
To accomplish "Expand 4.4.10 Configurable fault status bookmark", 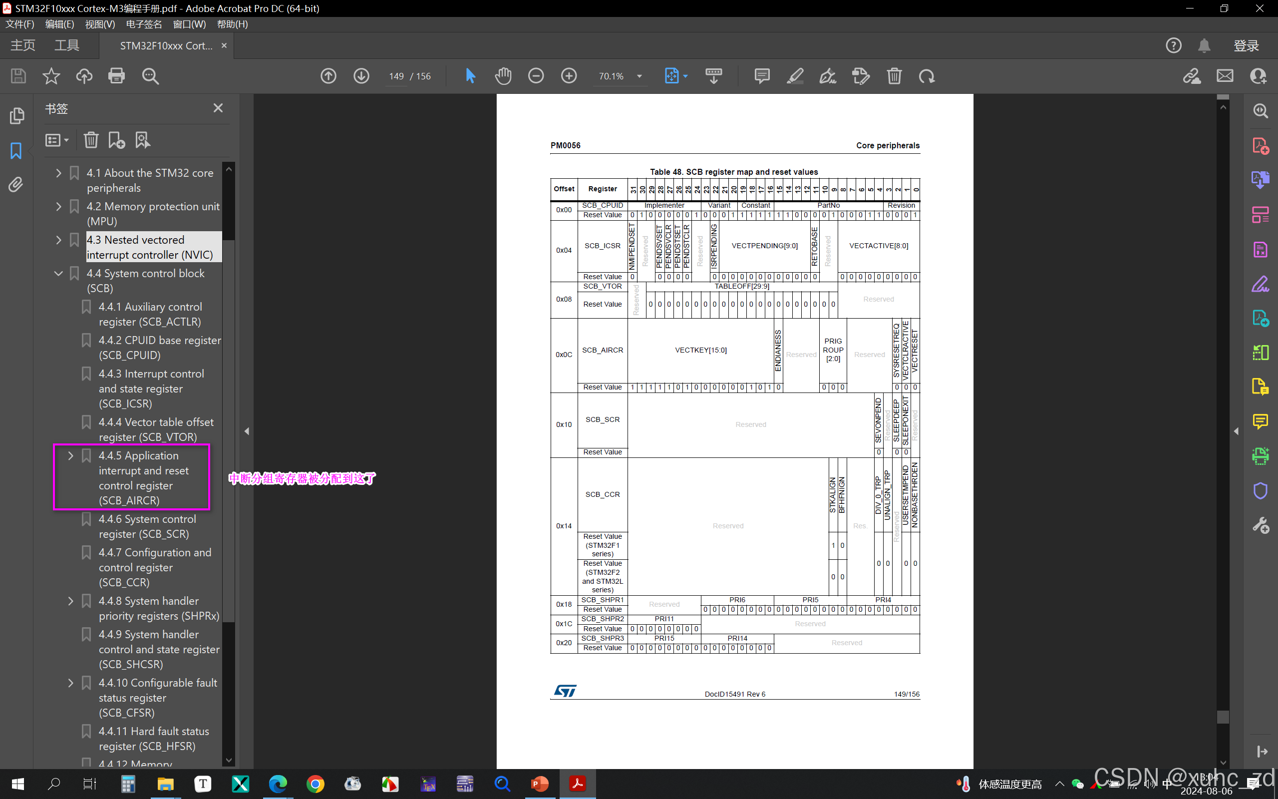I will point(71,683).
